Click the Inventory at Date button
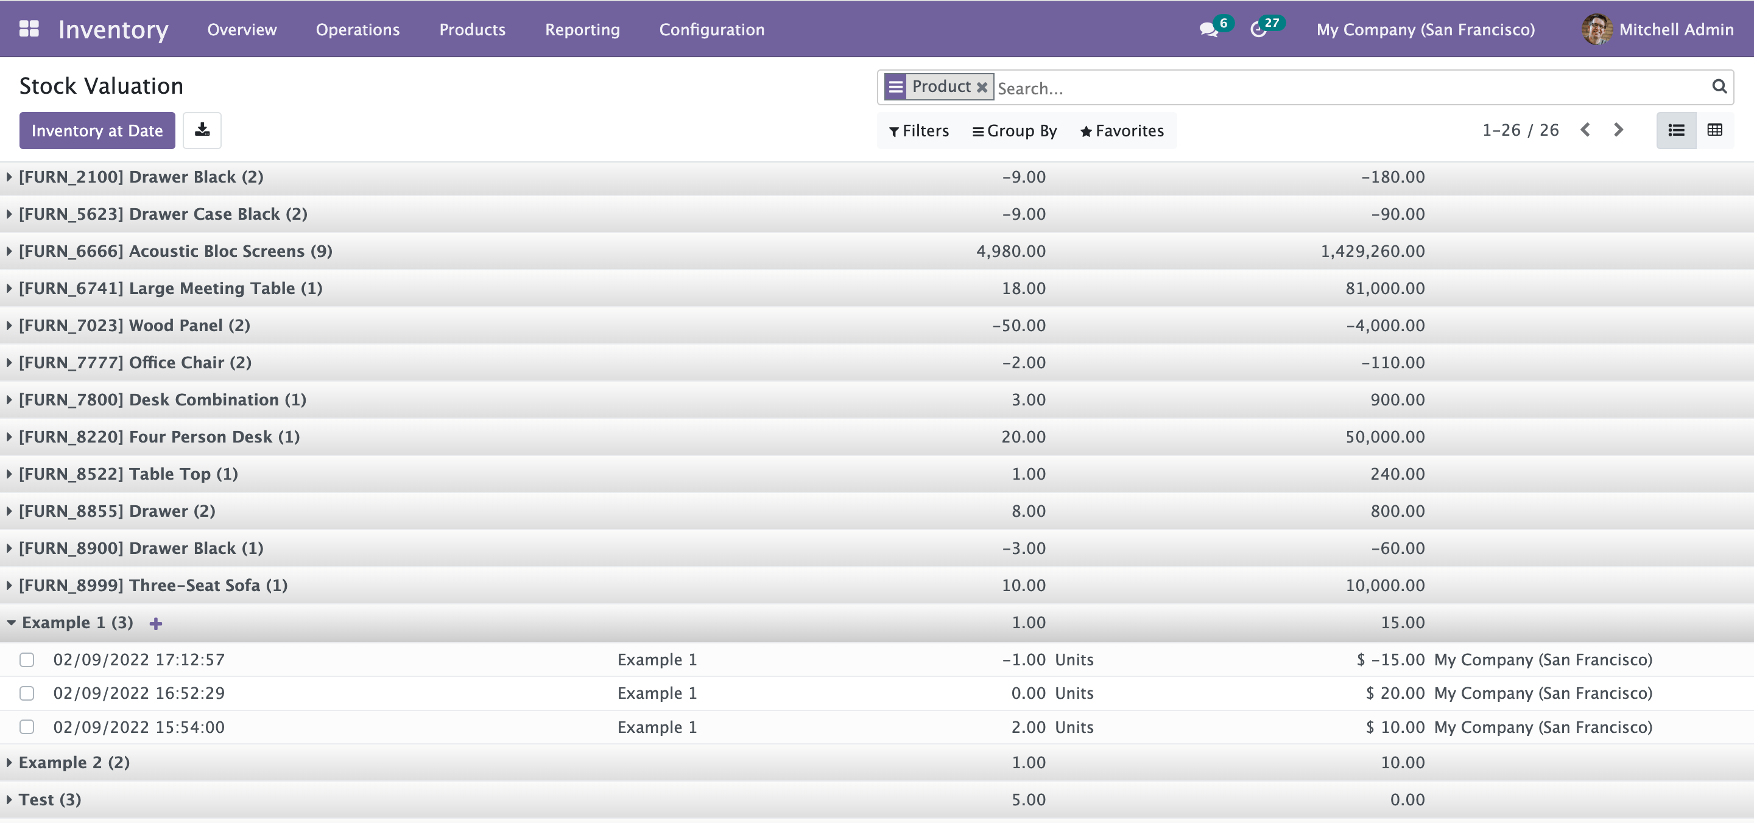Viewport: 1754px width, 823px height. coord(97,131)
